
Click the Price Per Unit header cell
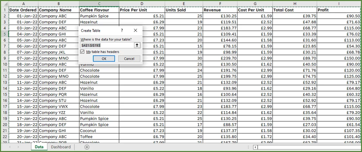(142, 10)
